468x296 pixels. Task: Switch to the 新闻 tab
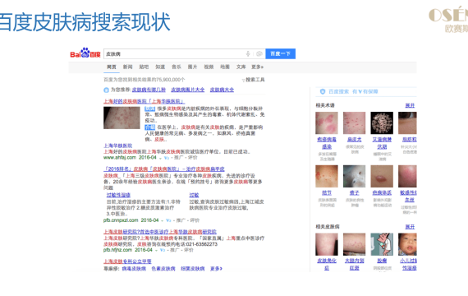pyautogui.click(x=128, y=67)
